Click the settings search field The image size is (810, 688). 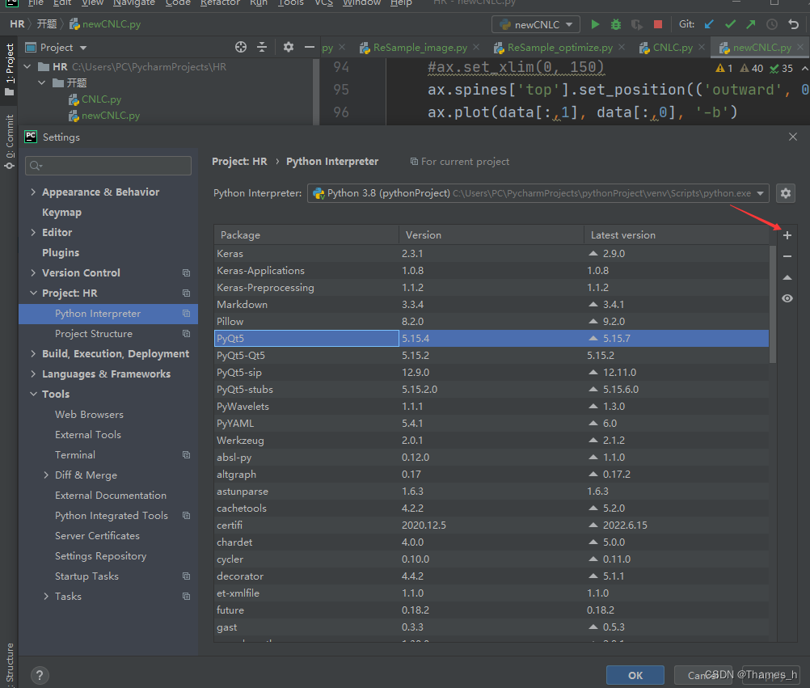tap(108, 165)
